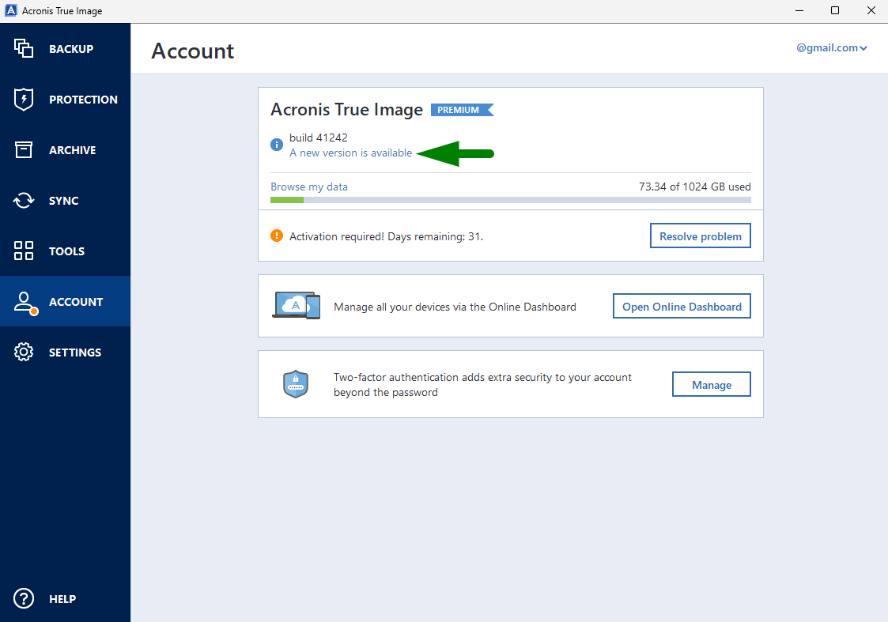The image size is (888, 622).
Task: Click the two-factor authentication shield icon
Action: coord(296,384)
